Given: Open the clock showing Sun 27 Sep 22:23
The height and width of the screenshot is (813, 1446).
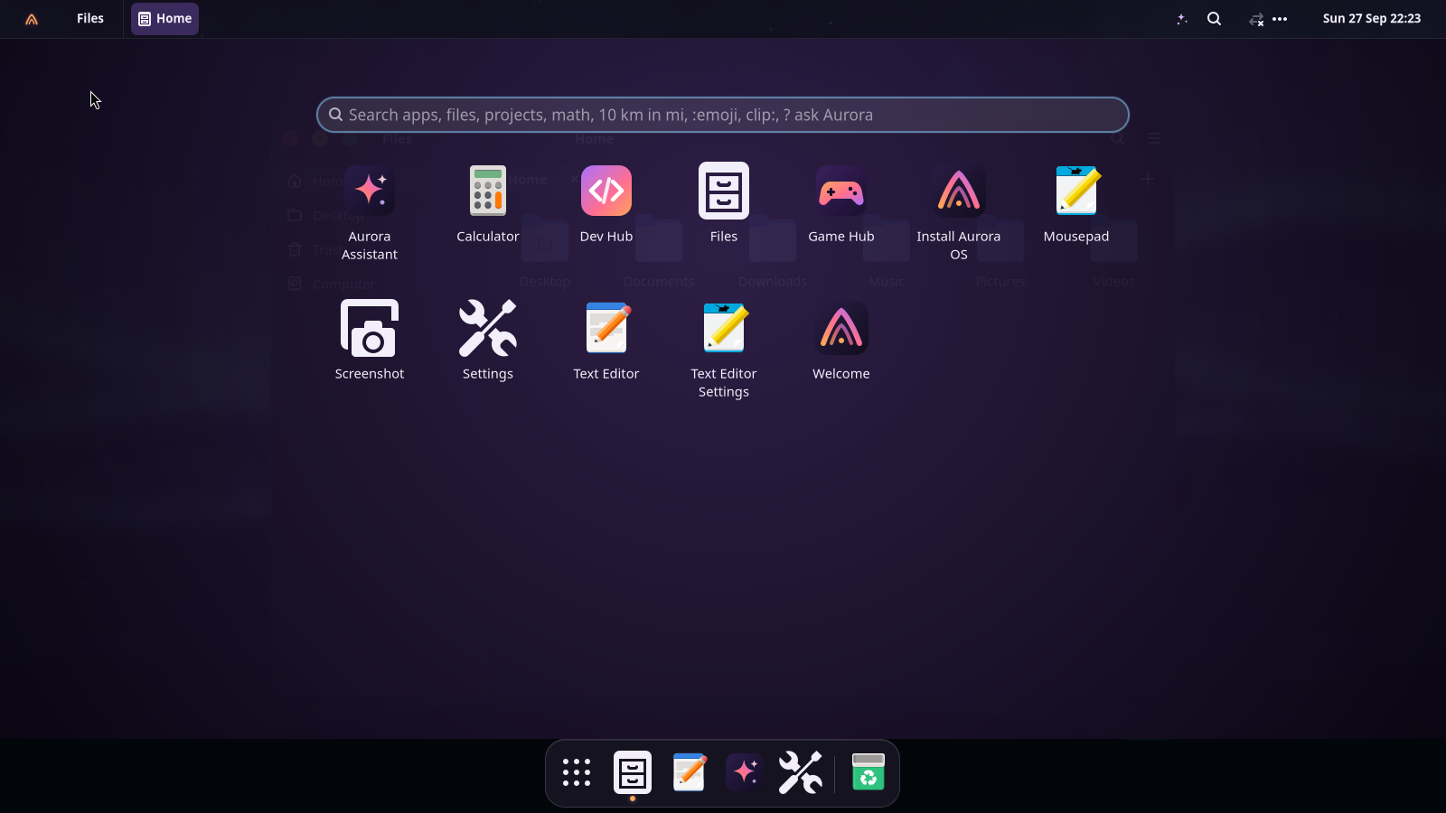Looking at the screenshot, I should pos(1372,18).
